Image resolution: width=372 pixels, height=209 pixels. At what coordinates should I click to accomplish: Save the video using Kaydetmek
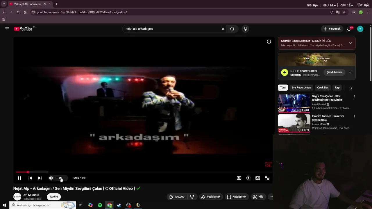[236, 197]
